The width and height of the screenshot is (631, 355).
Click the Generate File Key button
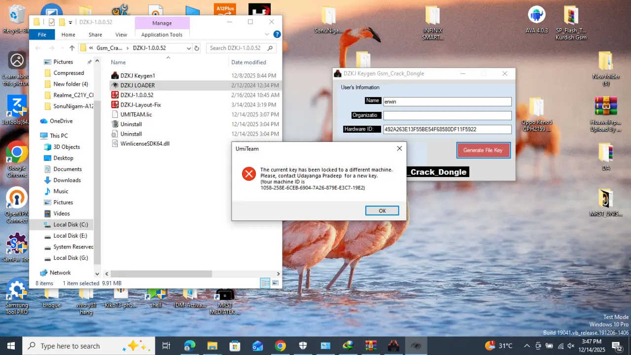pos(483,150)
